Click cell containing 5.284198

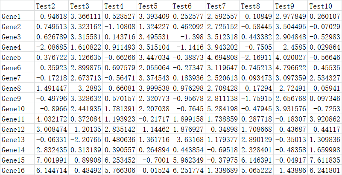pos(222,109)
